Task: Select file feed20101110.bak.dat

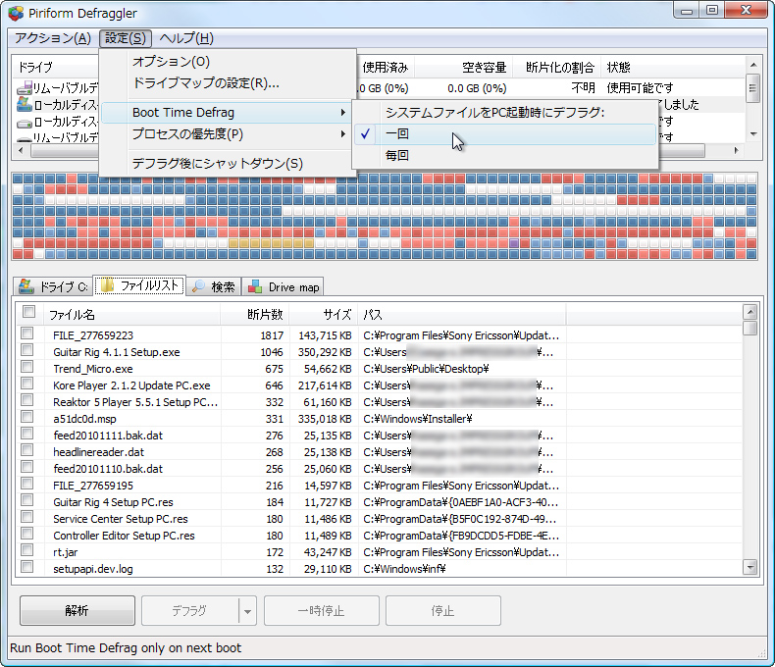Action: [x=108, y=469]
